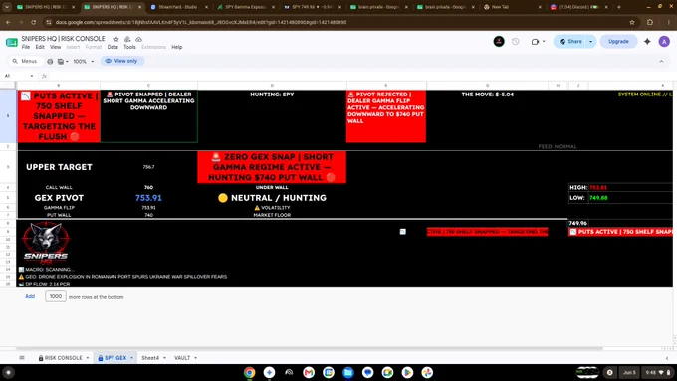Open the View menu
This screenshot has width=677, height=381.
click(x=56, y=47)
